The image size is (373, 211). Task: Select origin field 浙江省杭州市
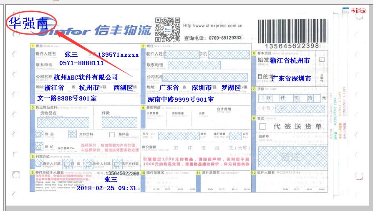pyautogui.click(x=290, y=60)
